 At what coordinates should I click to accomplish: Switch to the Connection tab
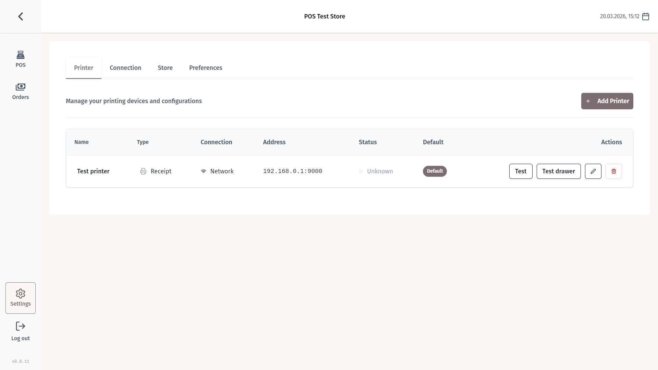(x=125, y=68)
